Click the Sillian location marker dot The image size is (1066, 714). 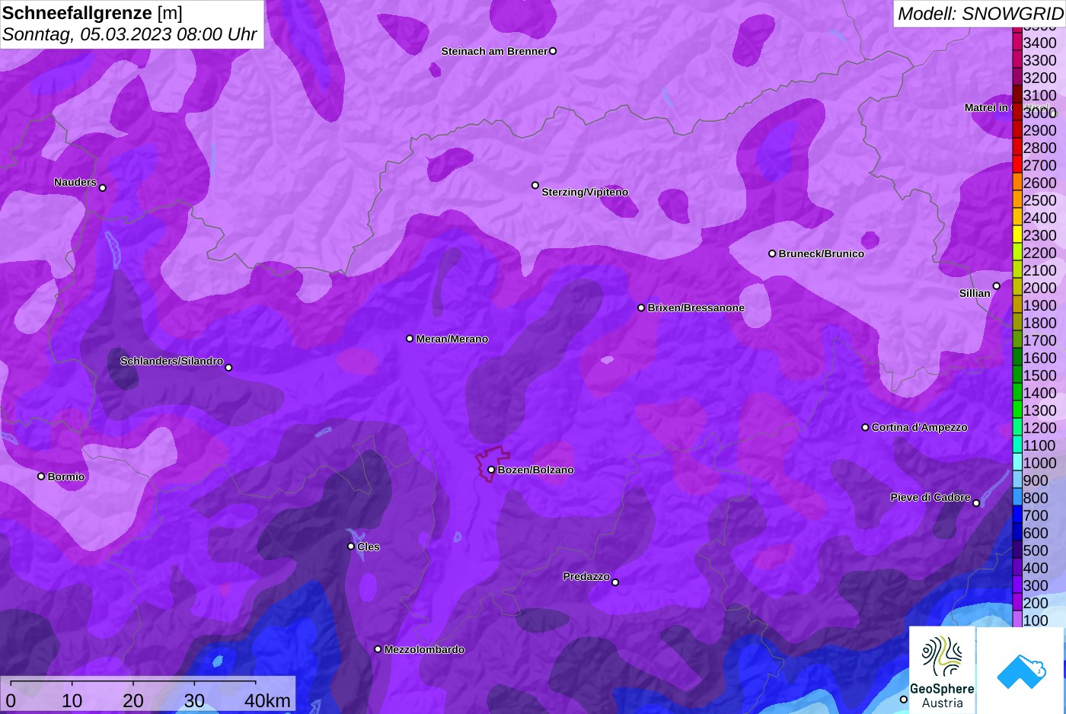pos(997,286)
